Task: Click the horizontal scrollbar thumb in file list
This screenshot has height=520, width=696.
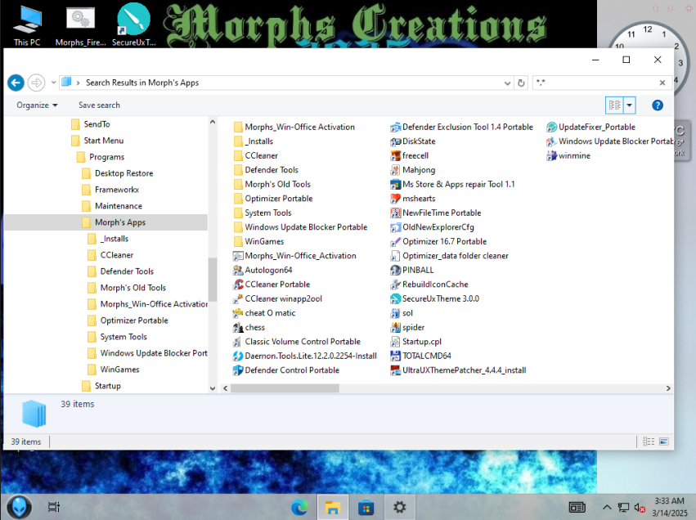Action: (285, 388)
